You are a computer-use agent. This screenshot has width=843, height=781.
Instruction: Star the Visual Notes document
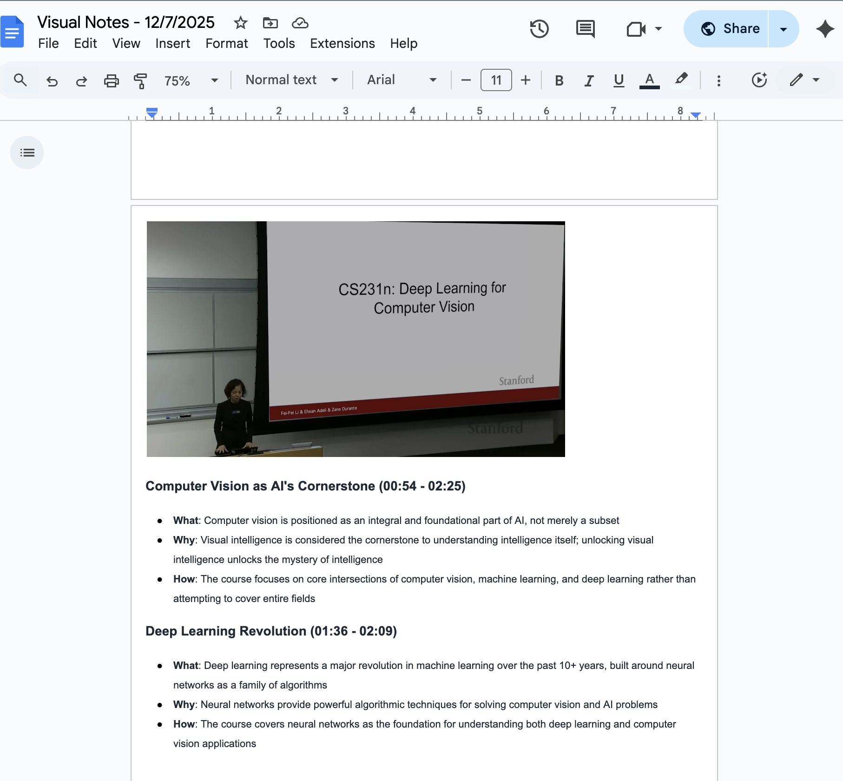pos(240,23)
